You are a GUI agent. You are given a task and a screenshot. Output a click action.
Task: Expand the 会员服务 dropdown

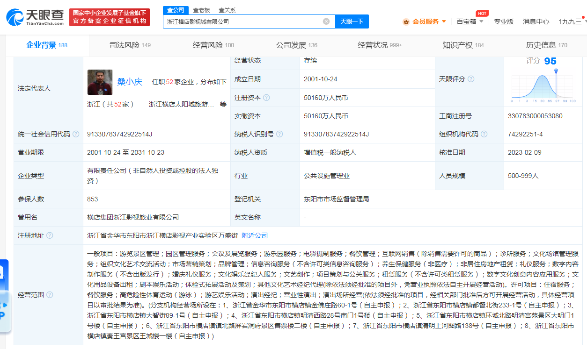click(444, 21)
